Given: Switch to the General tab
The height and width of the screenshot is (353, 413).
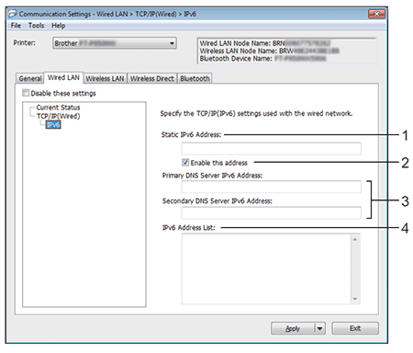Looking at the screenshot, I should 30,78.
